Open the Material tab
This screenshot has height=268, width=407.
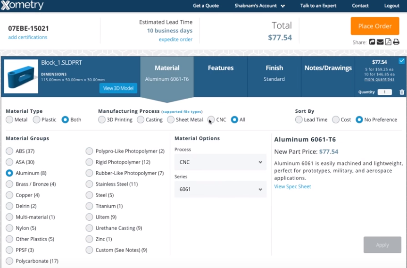[x=167, y=76]
